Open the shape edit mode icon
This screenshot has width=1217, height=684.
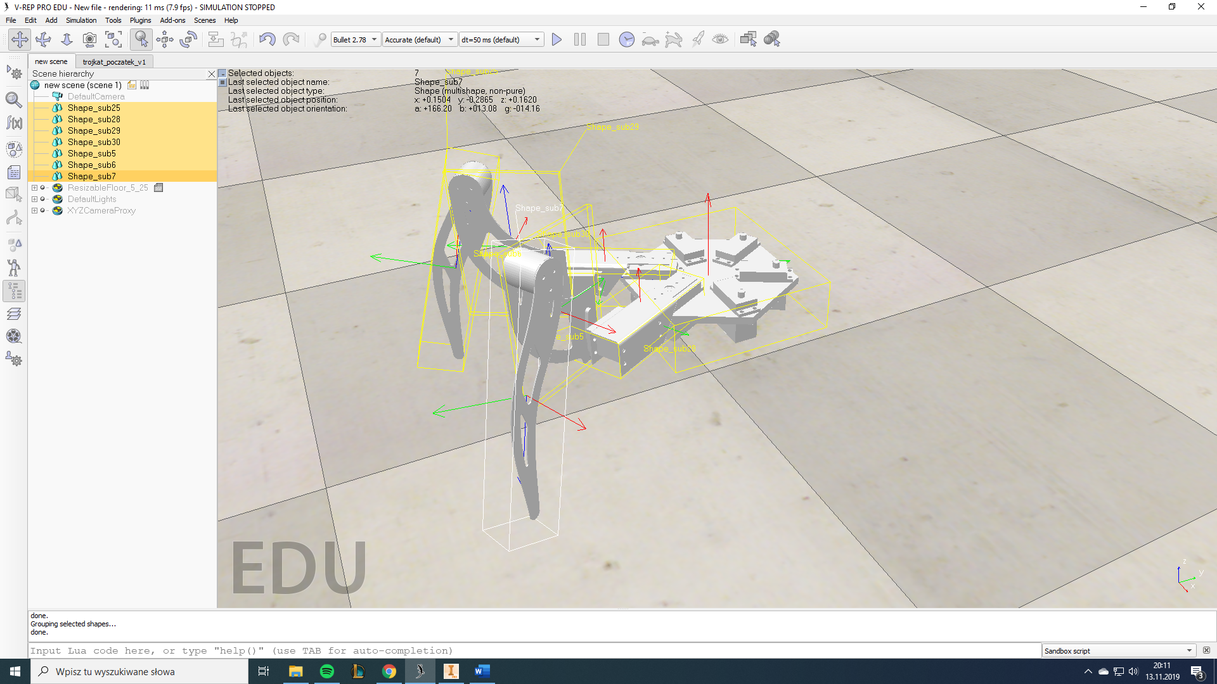(x=14, y=195)
